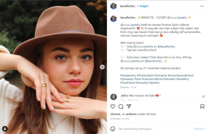Click the Volgen follow button
This screenshot has height=134, width=207.
[144, 6]
